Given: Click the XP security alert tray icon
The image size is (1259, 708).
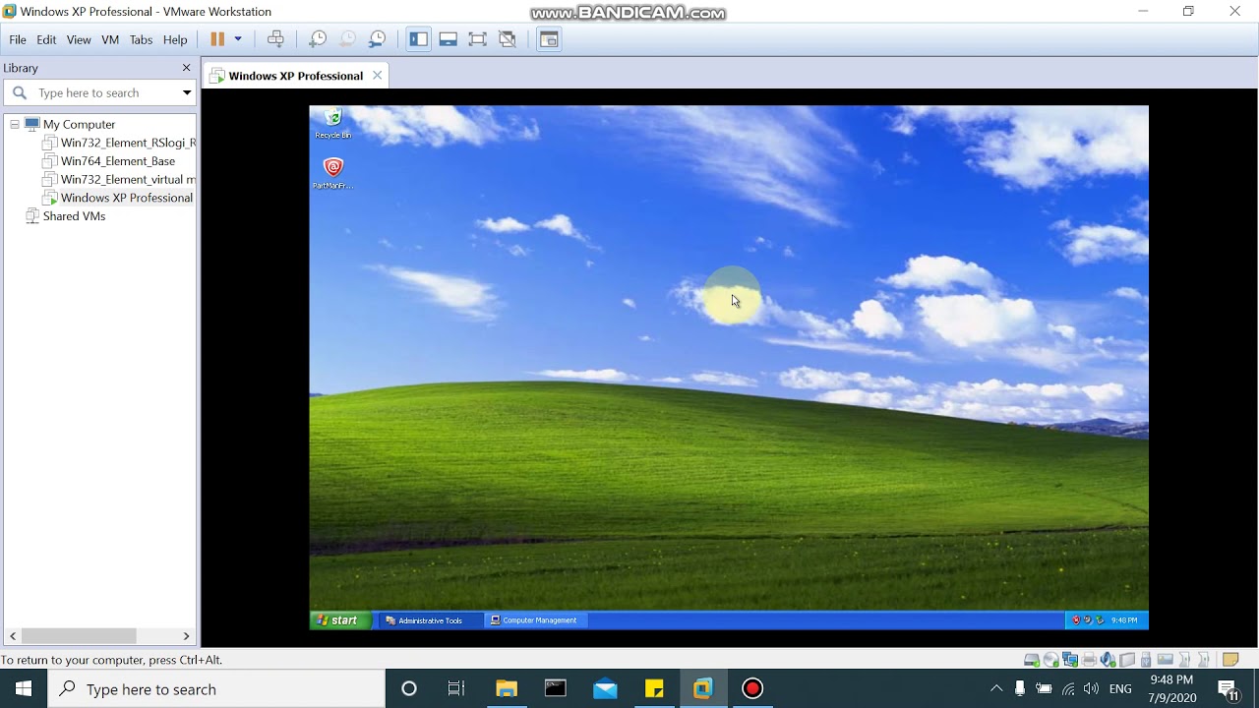Looking at the screenshot, I should [x=1076, y=620].
